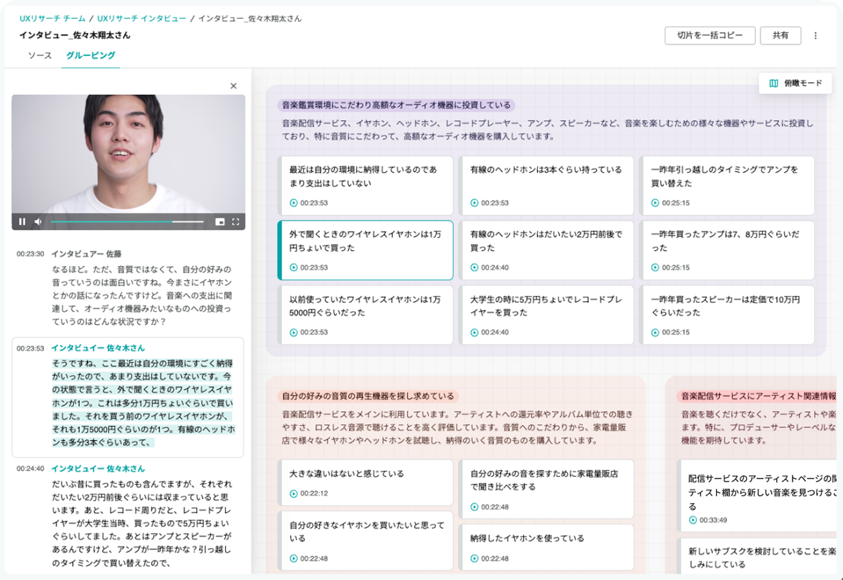This screenshot has width=843, height=580.
Task: Click the map icon in the 俯瞰モード button
Action: 773,84
